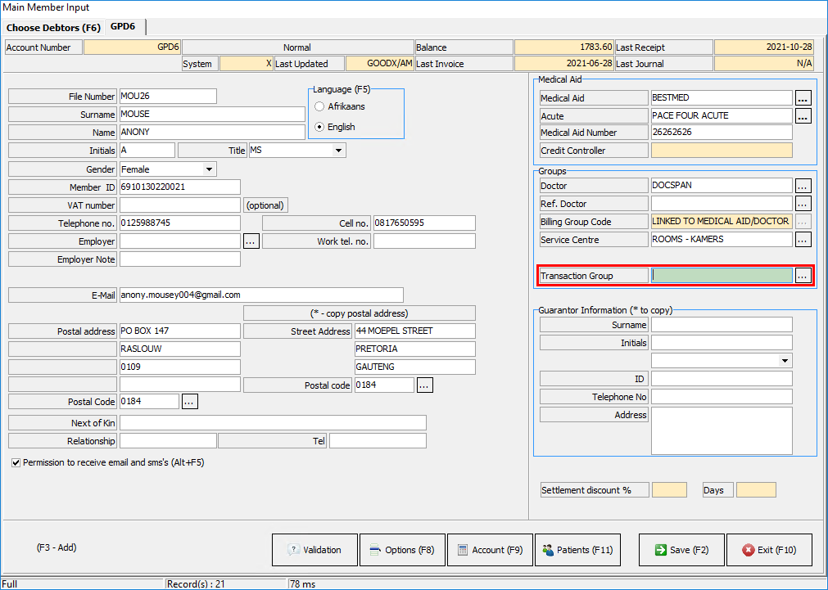Click the Service Centre browse button

pos(803,240)
